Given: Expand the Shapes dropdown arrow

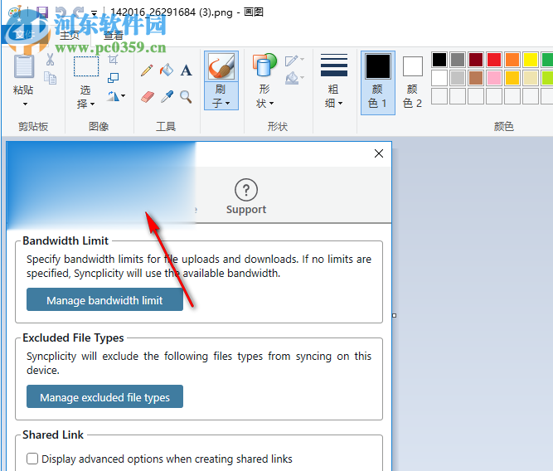Looking at the screenshot, I should pyautogui.click(x=272, y=104).
